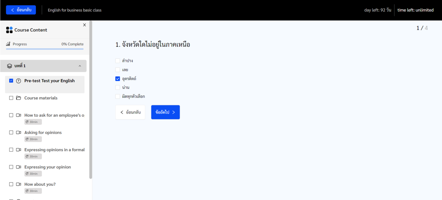This screenshot has height=200, width=442.
Task: Click video icon beside Asking for opinions
Action: pyautogui.click(x=18, y=132)
